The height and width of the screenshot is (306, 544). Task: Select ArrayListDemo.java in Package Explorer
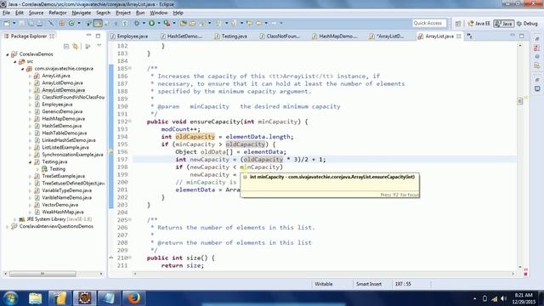pyautogui.click(x=62, y=83)
